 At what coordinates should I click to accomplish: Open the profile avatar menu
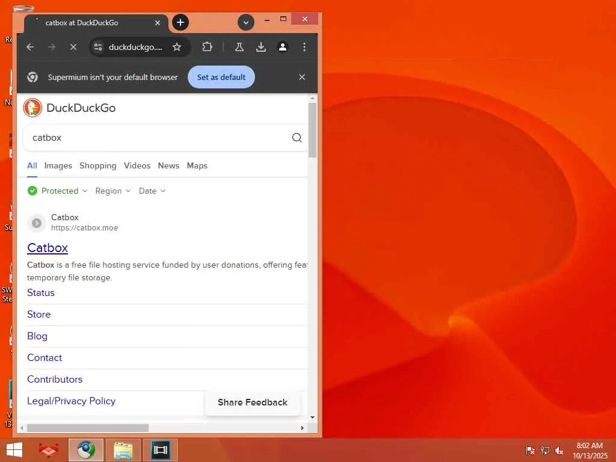tap(283, 47)
